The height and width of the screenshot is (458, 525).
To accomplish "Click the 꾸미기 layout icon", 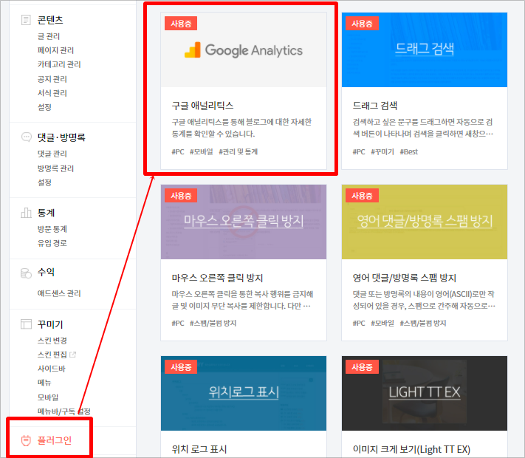I will [26, 324].
